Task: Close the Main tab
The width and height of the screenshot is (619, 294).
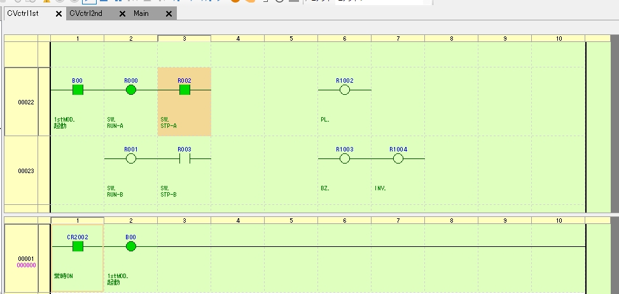Action: coord(169,13)
